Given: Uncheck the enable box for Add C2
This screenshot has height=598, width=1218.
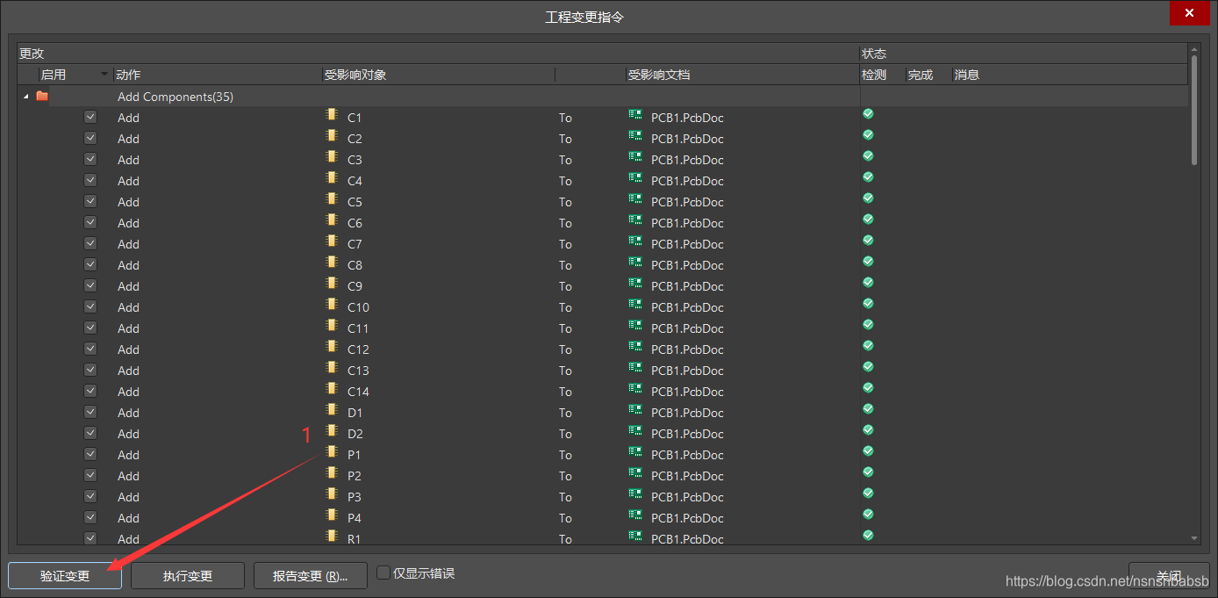Looking at the screenshot, I should (x=90, y=138).
